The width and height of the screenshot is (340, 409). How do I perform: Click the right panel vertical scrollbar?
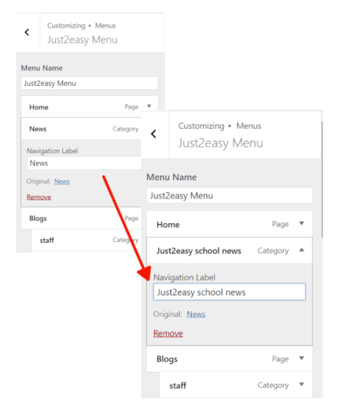pyautogui.click(x=322, y=180)
